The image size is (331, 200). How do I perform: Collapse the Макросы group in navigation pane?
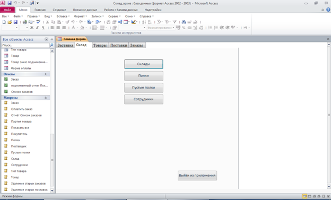click(46, 98)
